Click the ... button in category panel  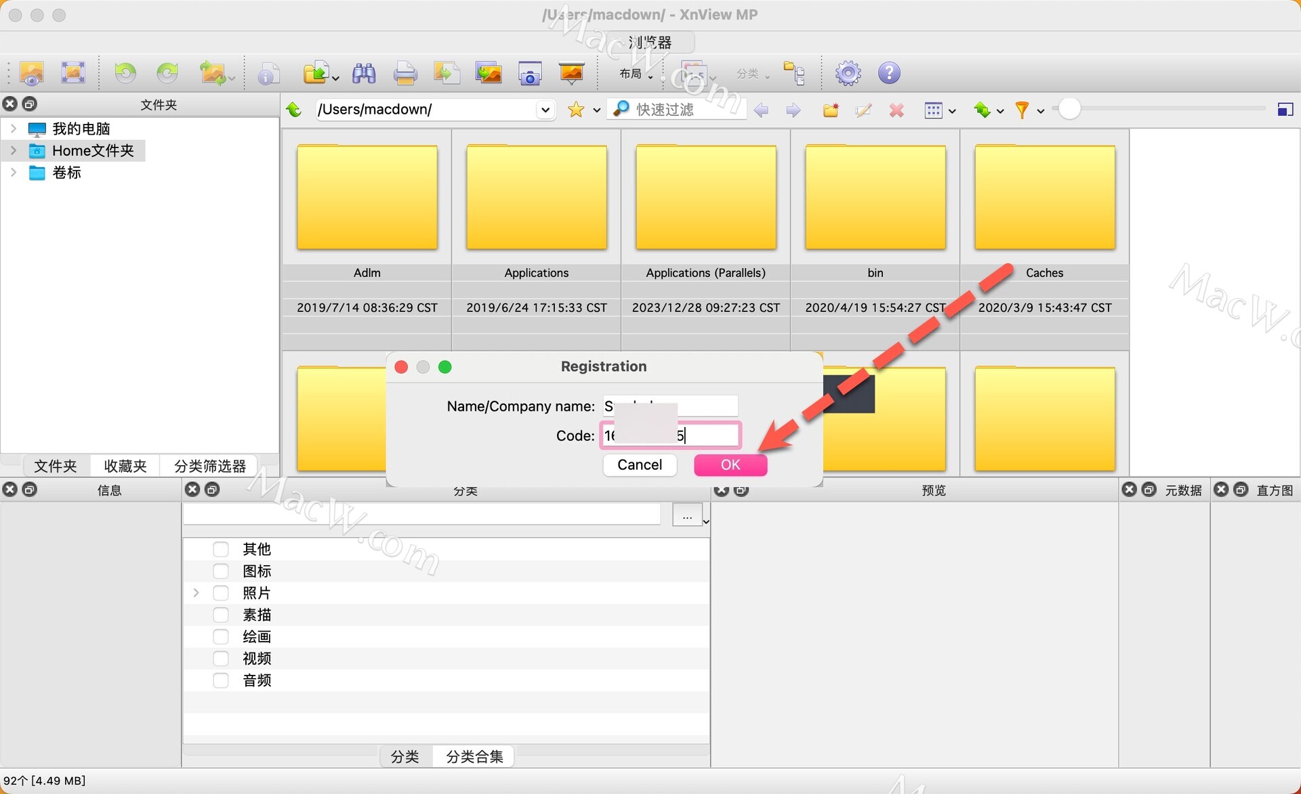point(687,515)
